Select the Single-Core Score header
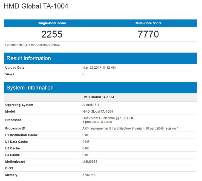Image resolution: width=202 pixels, height=181 pixels. 52,23
